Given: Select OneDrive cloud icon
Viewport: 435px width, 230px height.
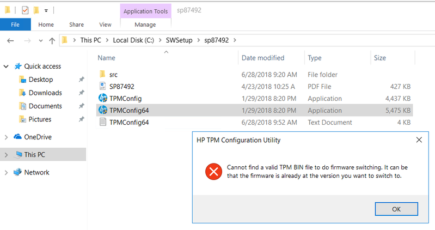Looking at the screenshot, I should [18, 137].
